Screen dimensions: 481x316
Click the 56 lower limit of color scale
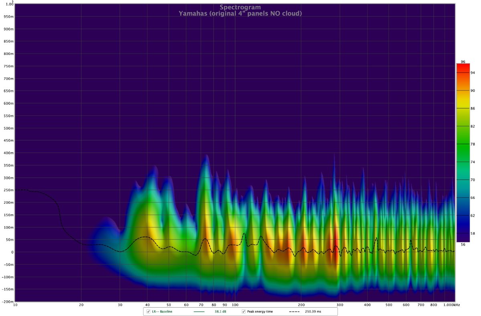point(463,243)
